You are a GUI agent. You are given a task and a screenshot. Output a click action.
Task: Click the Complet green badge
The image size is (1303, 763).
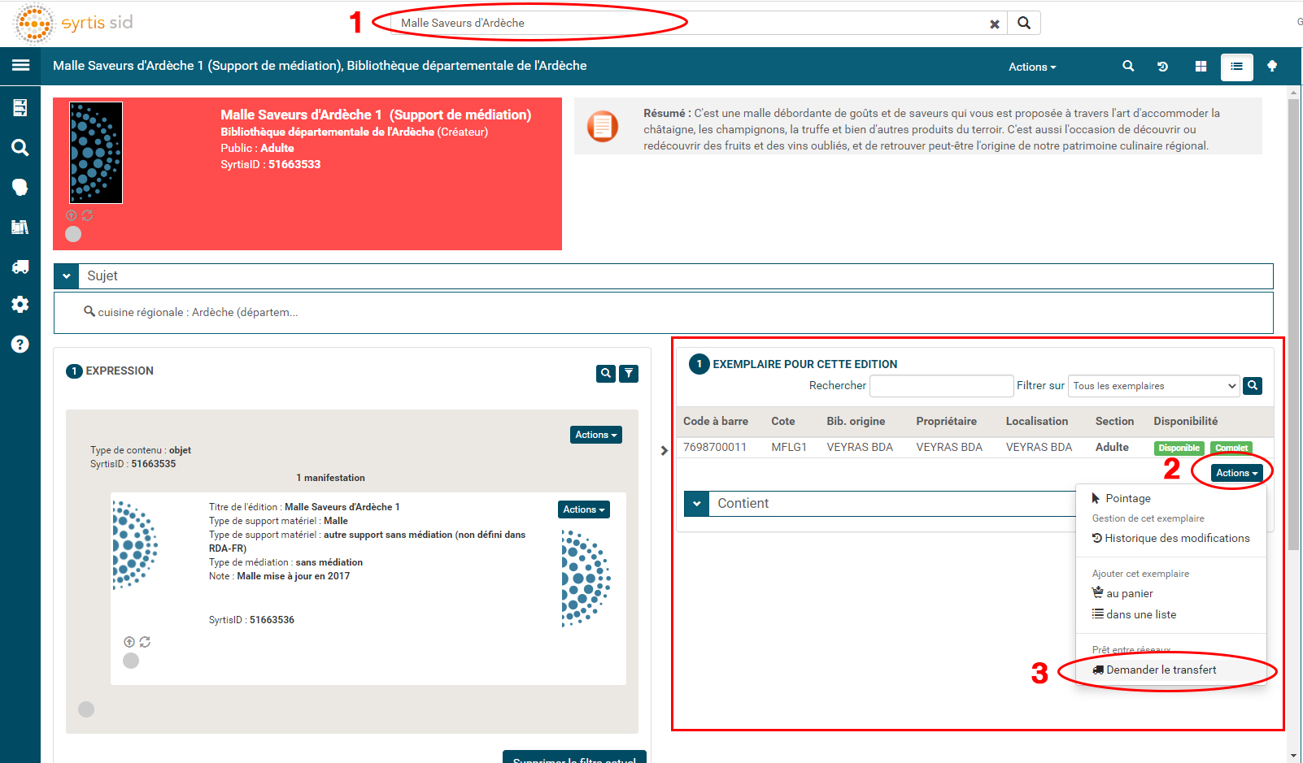click(1231, 448)
